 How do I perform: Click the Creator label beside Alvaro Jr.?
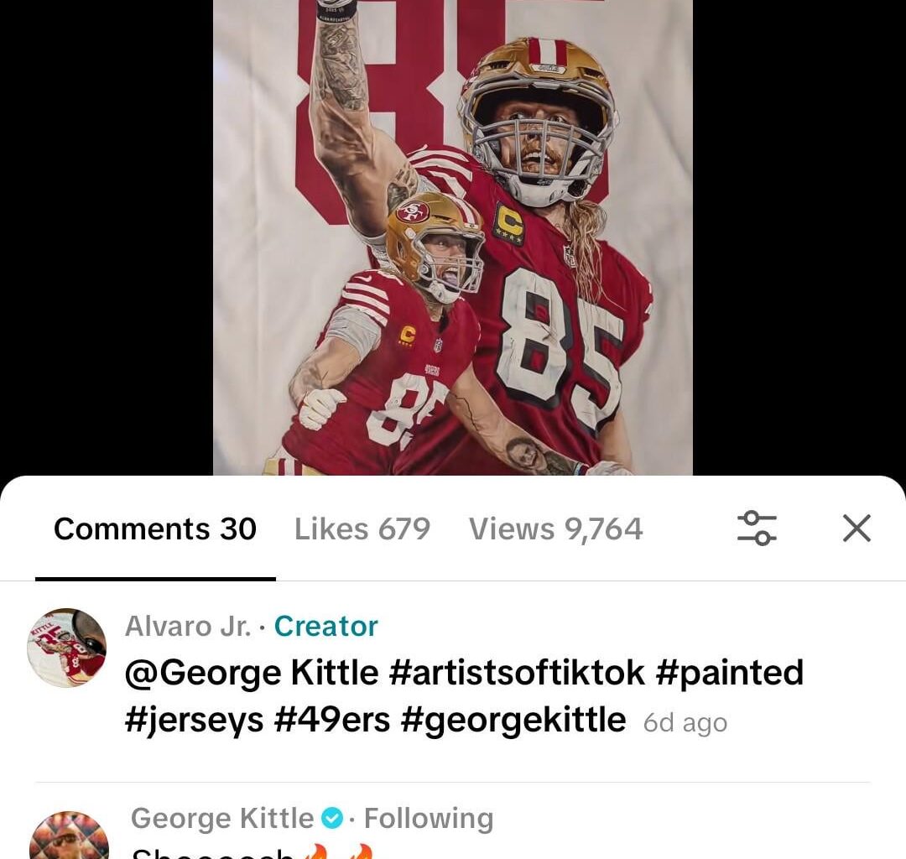[x=325, y=626]
